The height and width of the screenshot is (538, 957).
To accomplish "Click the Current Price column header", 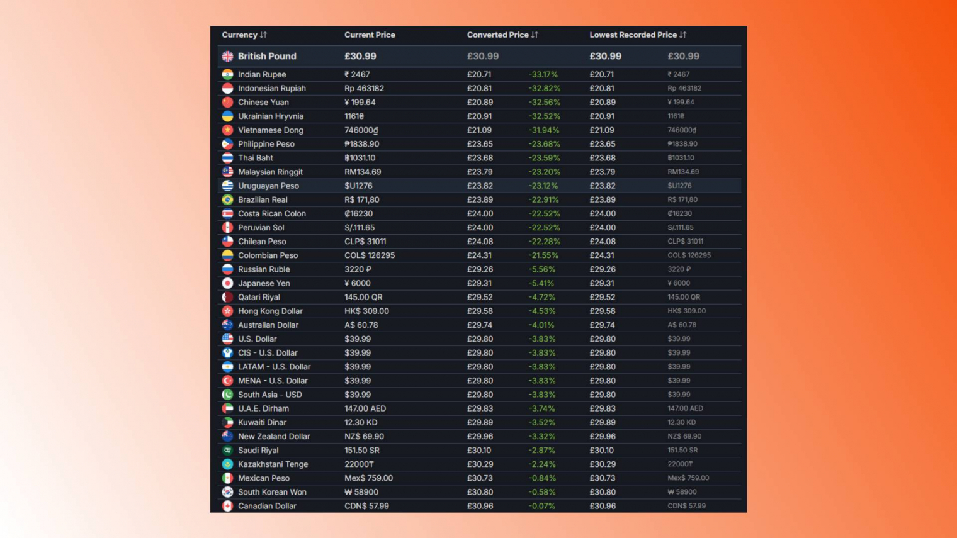I will click(370, 35).
